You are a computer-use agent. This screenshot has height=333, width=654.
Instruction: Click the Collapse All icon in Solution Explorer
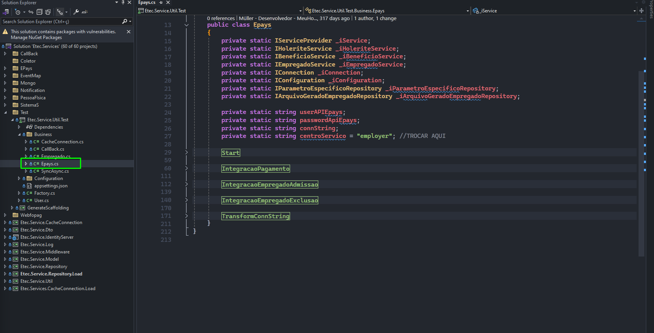tap(39, 12)
